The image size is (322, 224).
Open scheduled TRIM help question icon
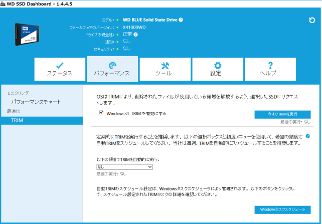[x=307, y=136]
